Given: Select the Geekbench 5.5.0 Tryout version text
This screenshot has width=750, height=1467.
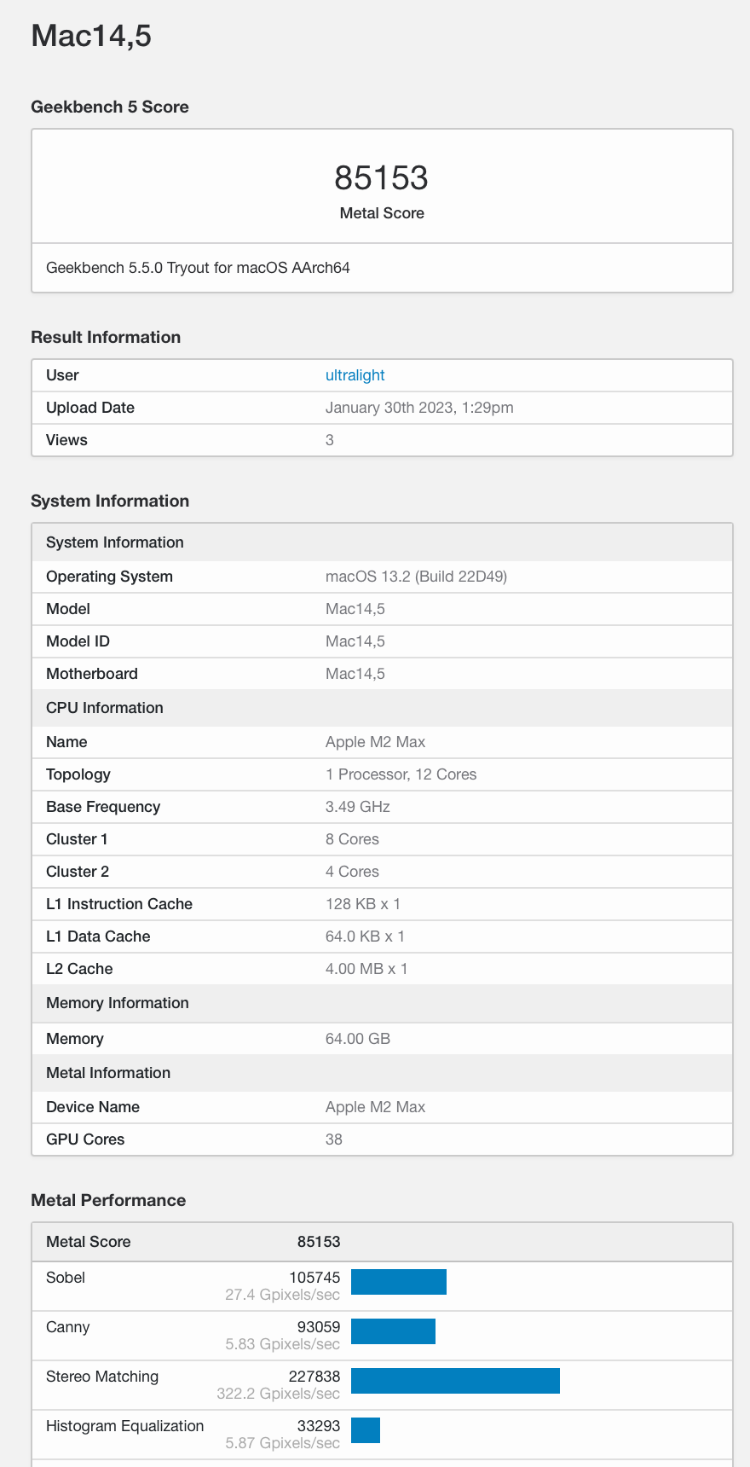Looking at the screenshot, I should tap(198, 268).
